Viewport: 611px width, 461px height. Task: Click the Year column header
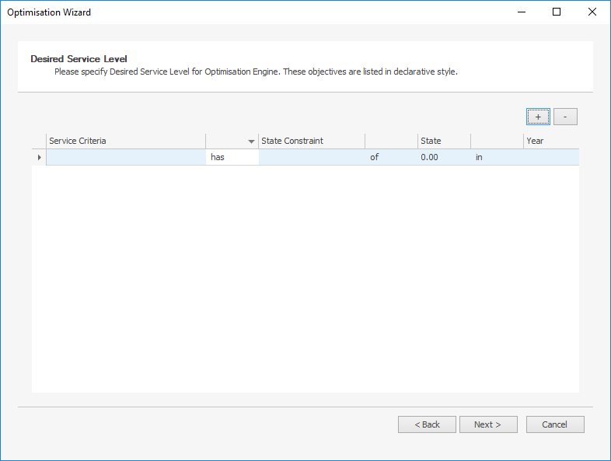point(551,141)
